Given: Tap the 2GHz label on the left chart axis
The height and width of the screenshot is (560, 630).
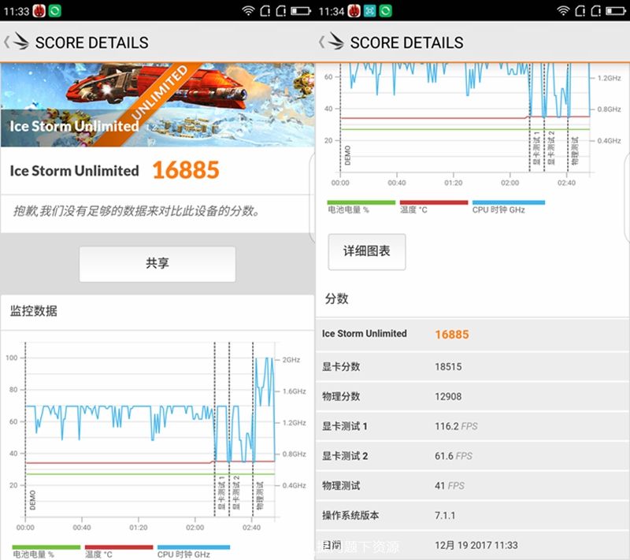Looking at the screenshot, I should tap(291, 359).
